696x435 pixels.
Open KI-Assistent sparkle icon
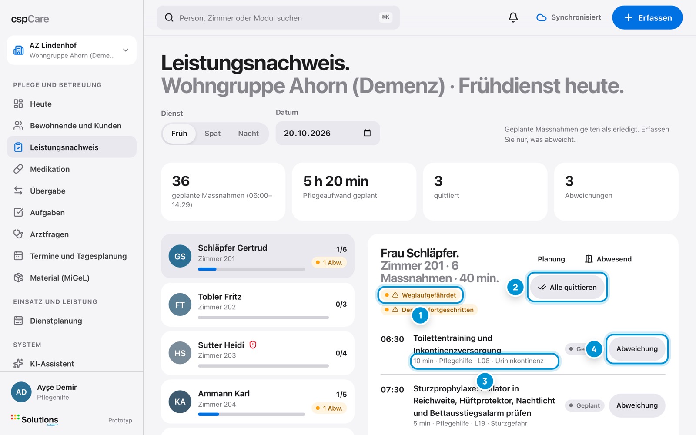(18, 363)
